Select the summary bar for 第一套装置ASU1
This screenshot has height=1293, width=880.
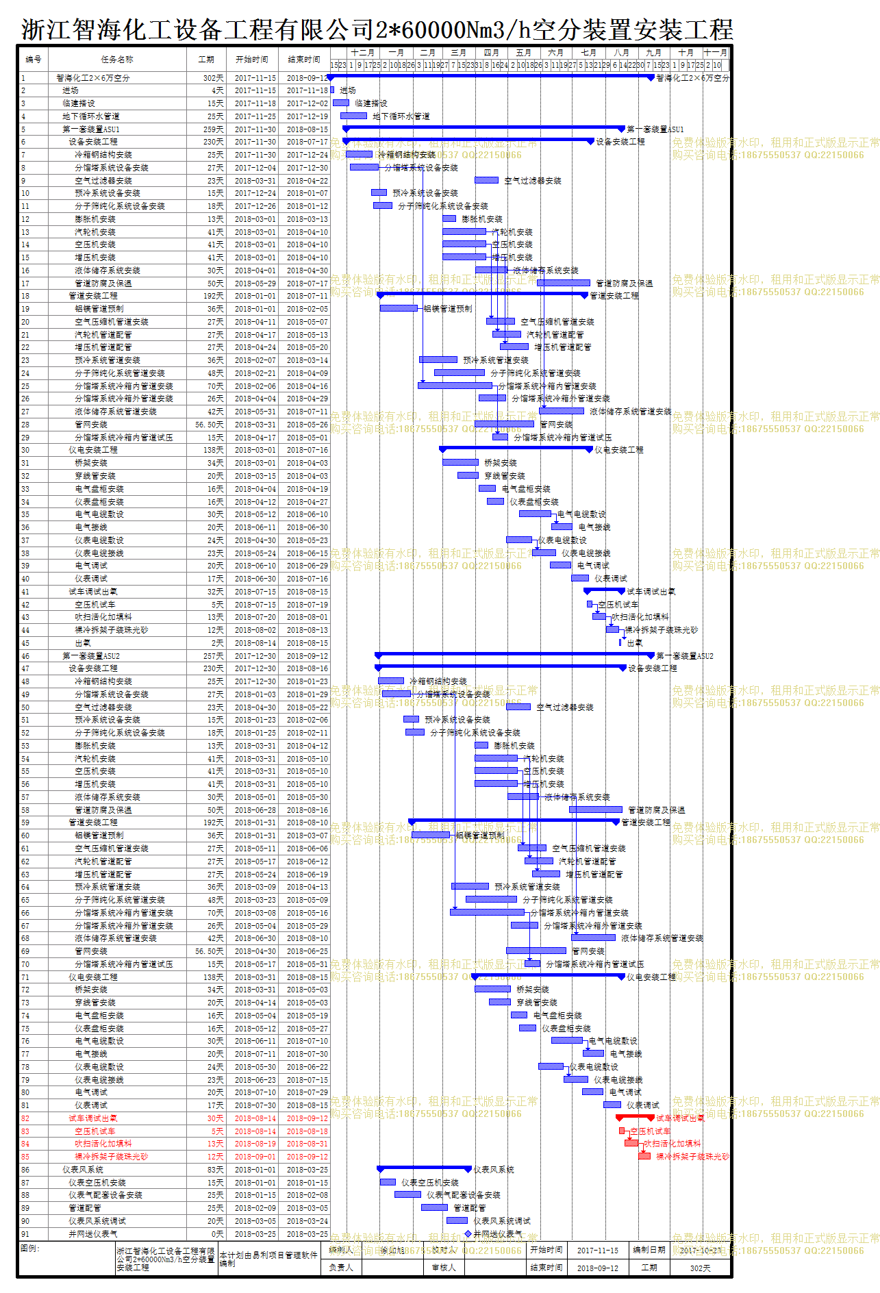click(483, 128)
